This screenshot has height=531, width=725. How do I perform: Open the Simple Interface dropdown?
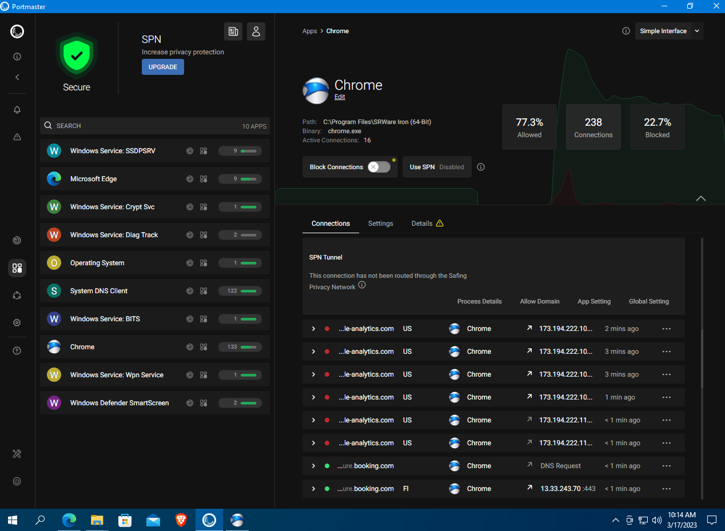pyautogui.click(x=669, y=31)
